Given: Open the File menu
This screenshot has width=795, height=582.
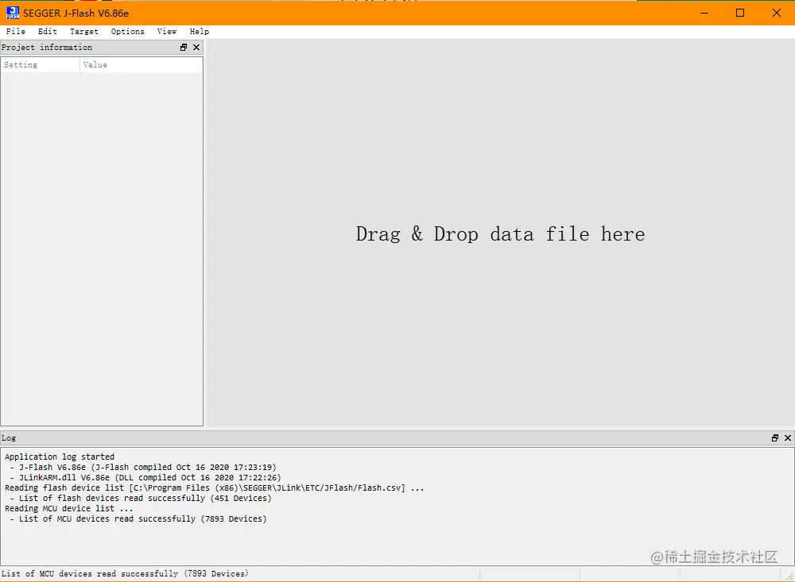Looking at the screenshot, I should pos(16,32).
